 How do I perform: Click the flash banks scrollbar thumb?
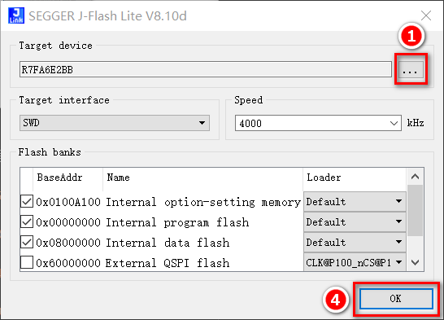415,210
